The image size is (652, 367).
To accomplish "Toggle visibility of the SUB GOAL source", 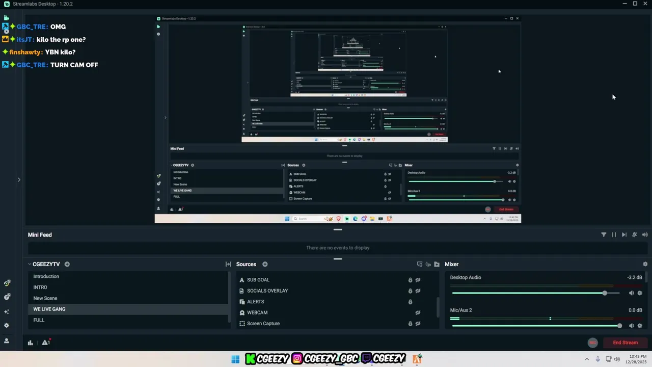I will pos(418,280).
